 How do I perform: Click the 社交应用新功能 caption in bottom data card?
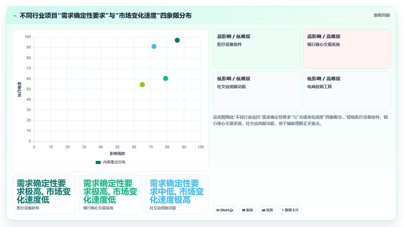[163, 208]
